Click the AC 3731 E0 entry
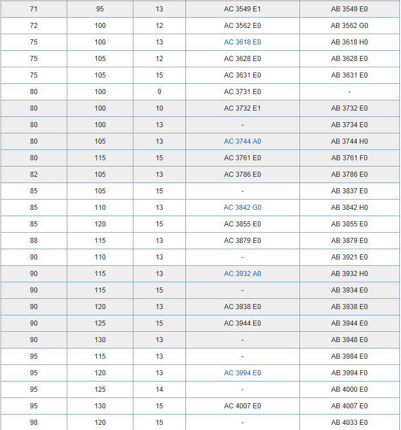This screenshot has height=430, width=401. (x=242, y=92)
